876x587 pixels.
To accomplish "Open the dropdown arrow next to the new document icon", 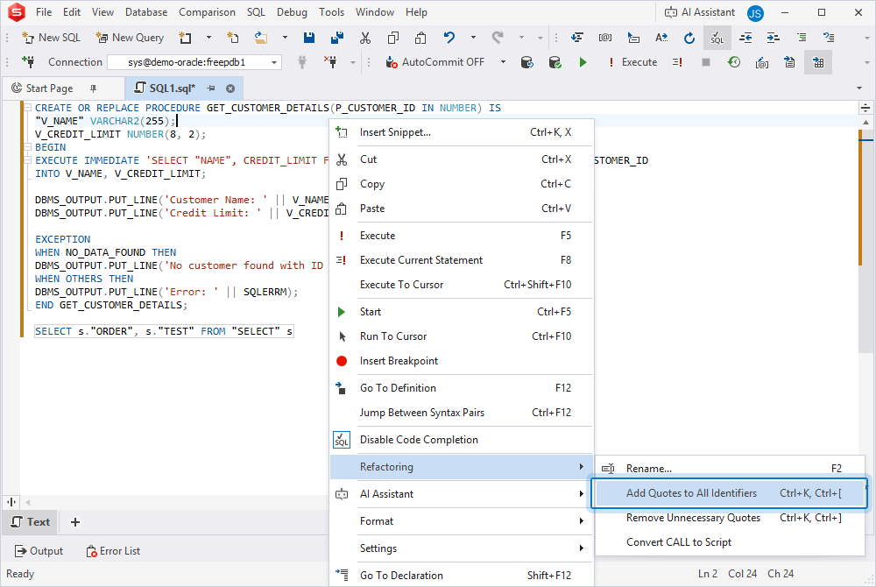I will [208, 38].
